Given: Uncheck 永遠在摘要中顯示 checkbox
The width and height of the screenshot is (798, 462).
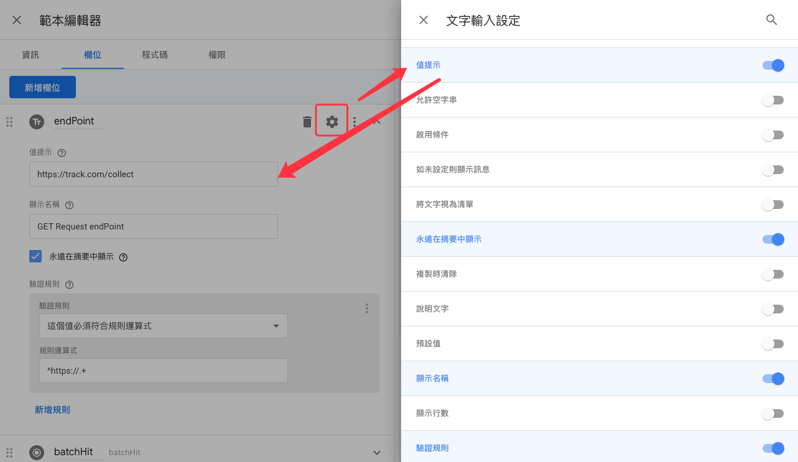Looking at the screenshot, I should pos(35,256).
